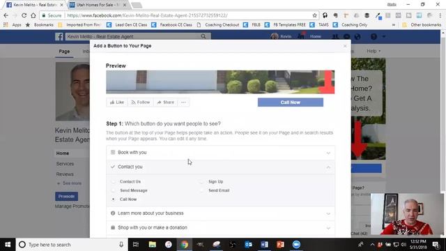Open Facebook notifications globe icon
The height and width of the screenshot is (251, 446).
point(357,36)
